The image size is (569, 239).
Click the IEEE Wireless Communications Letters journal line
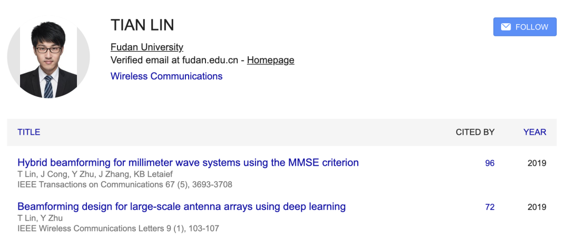[x=118, y=228]
